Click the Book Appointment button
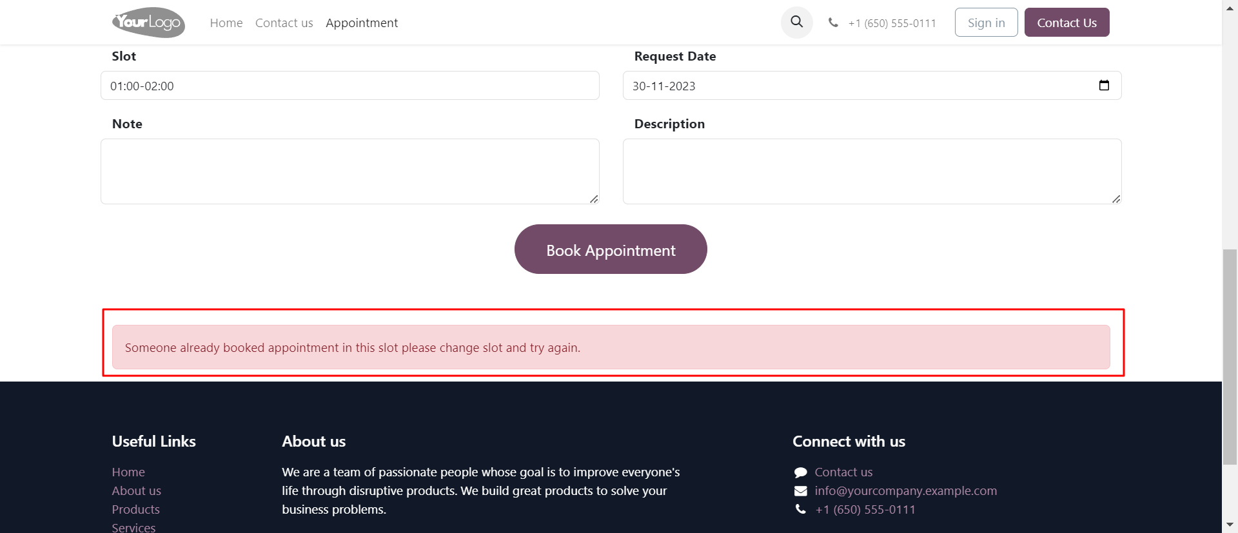 611,249
